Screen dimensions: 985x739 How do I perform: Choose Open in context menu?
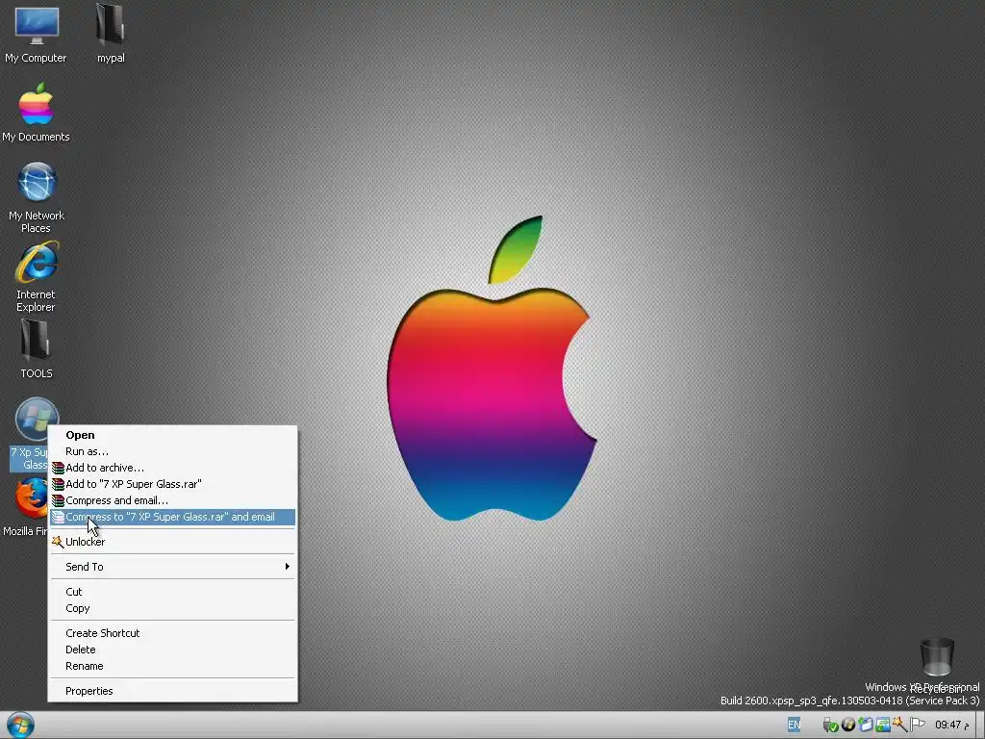click(172, 435)
